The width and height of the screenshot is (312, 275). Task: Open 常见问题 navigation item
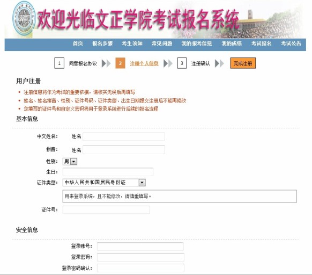[x=162, y=44]
